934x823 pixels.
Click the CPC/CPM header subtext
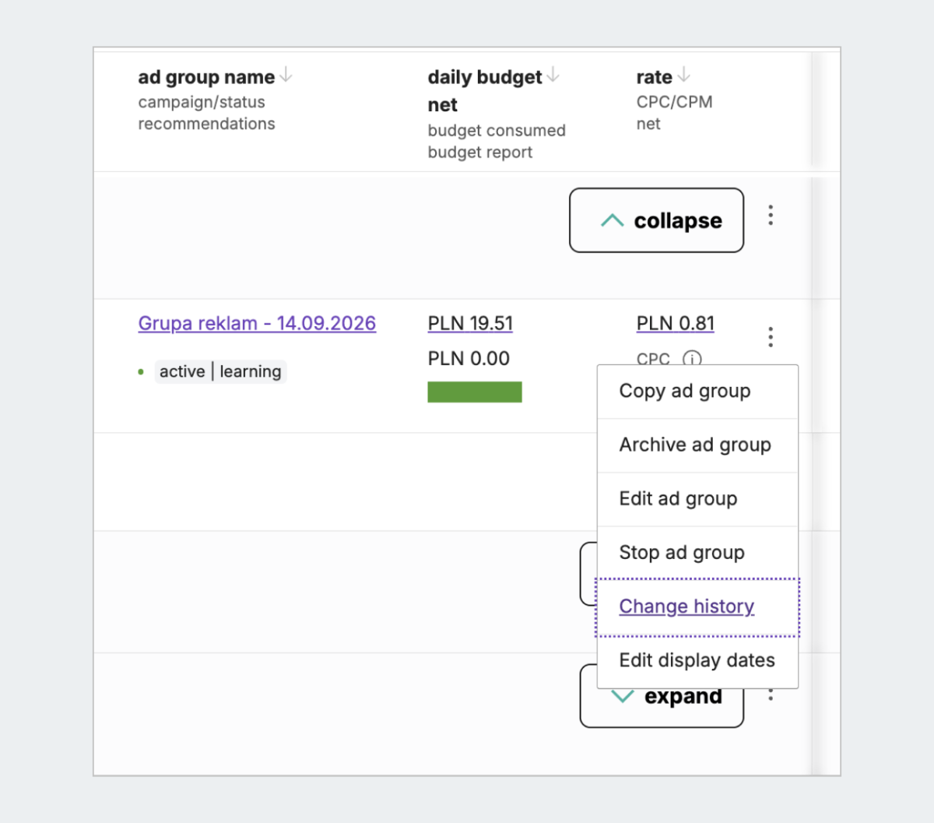click(674, 102)
